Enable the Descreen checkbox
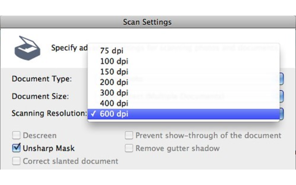 [x=17, y=136]
